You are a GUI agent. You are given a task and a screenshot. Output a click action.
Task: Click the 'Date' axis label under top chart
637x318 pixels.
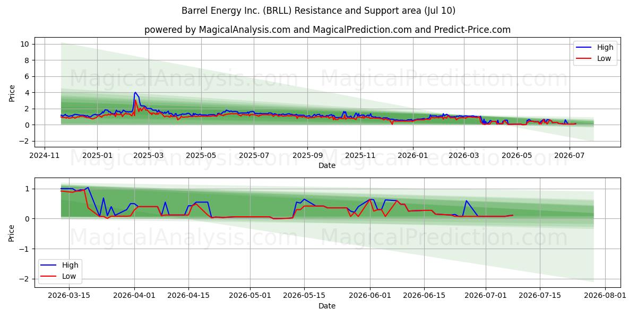(327, 166)
